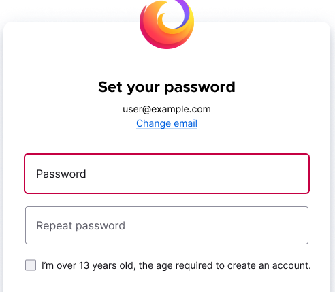Open the Change email link
335x292 pixels.
tap(167, 123)
